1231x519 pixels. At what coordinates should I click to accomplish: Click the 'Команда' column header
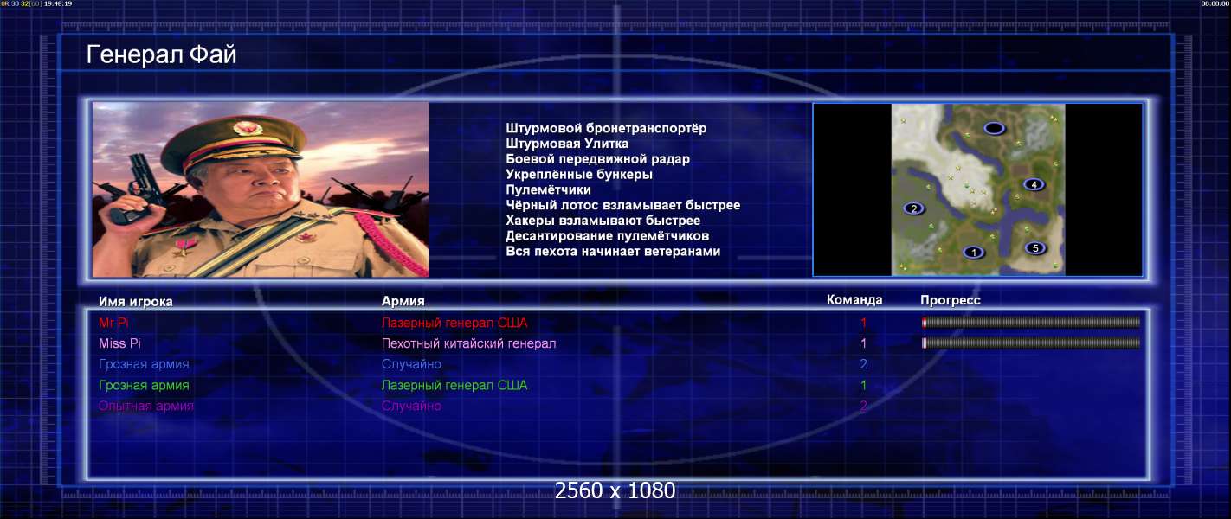point(854,300)
